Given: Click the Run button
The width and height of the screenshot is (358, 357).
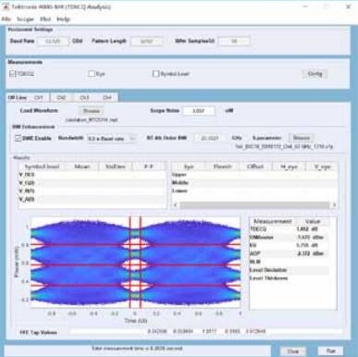Looking at the screenshot, I should pos(331,351).
